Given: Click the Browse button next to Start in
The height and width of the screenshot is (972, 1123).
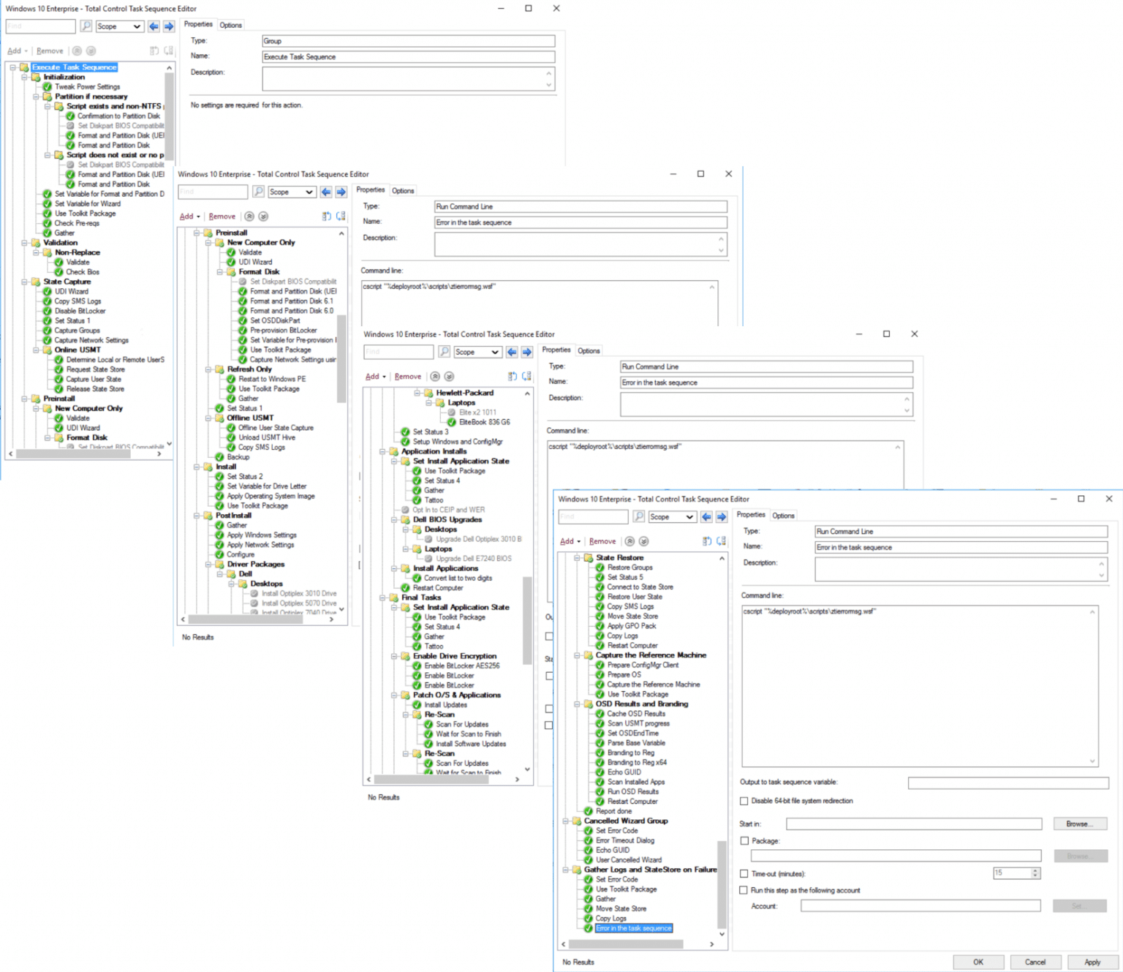Looking at the screenshot, I should coord(1080,824).
